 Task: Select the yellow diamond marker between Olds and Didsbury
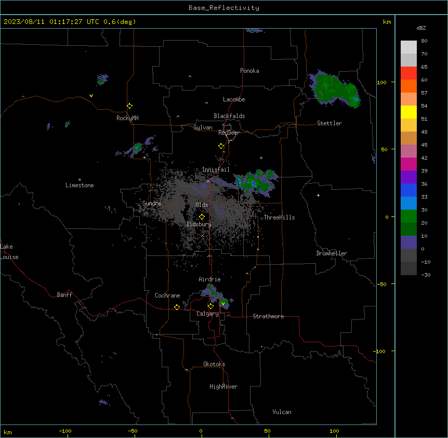[202, 217]
